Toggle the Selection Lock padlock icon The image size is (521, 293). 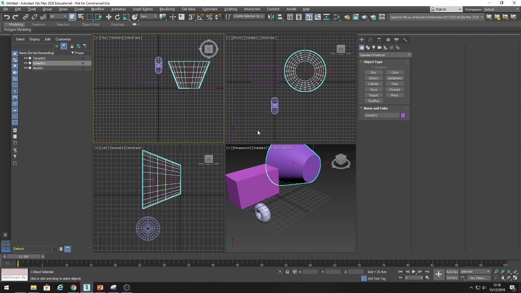(287, 272)
